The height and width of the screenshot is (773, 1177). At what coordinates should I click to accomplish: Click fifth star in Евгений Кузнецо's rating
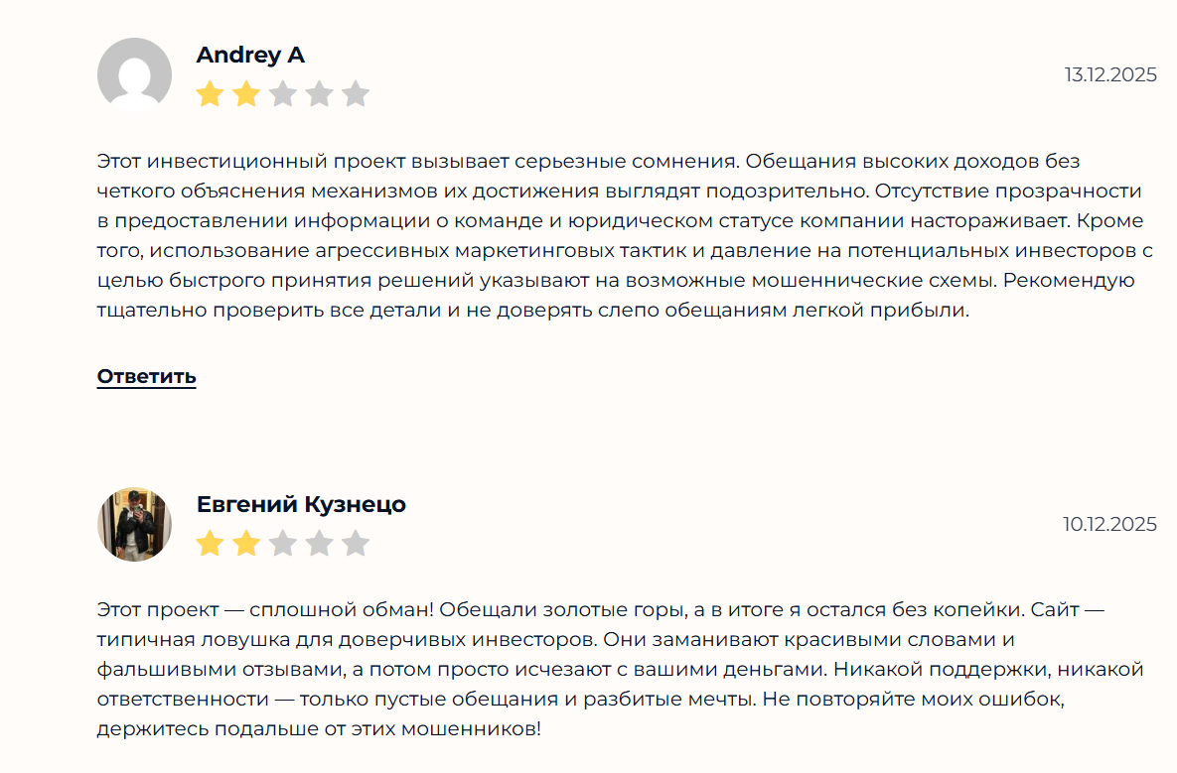click(356, 544)
